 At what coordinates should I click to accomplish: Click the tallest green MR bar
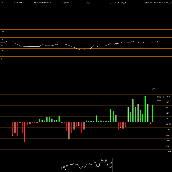[145, 109]
